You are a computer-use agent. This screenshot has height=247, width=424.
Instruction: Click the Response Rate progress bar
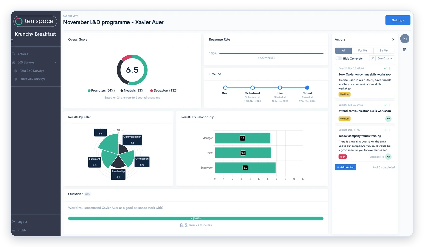(x=271, y=53)
